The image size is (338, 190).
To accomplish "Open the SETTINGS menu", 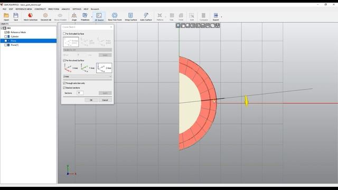I will click(x=77, y=9).
